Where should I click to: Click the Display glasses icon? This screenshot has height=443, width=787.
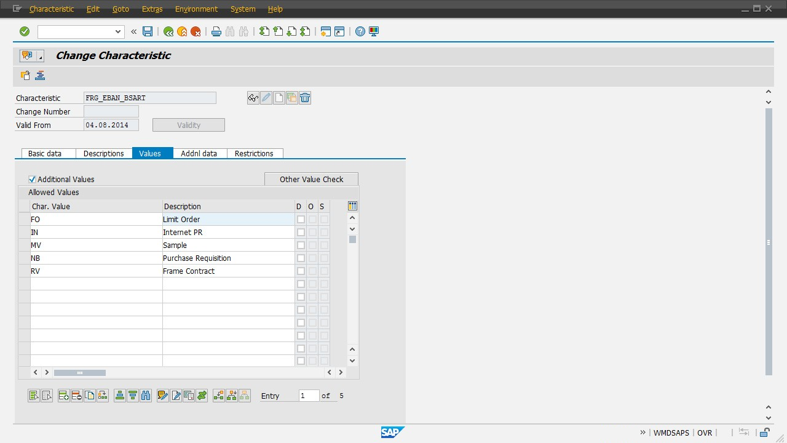[253, 98]
